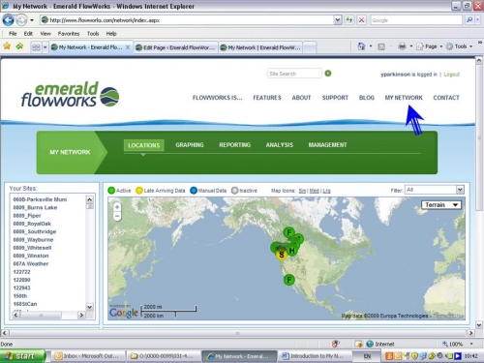Select 087A Weather in site list

(31, 263)
